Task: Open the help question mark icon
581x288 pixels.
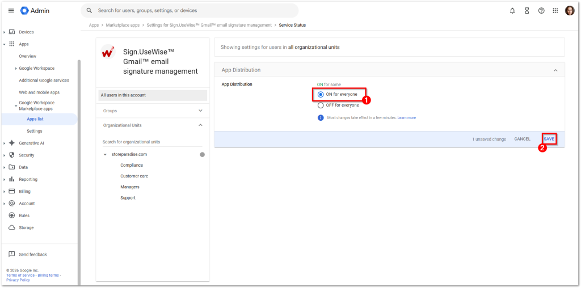Action: [541, 11]
